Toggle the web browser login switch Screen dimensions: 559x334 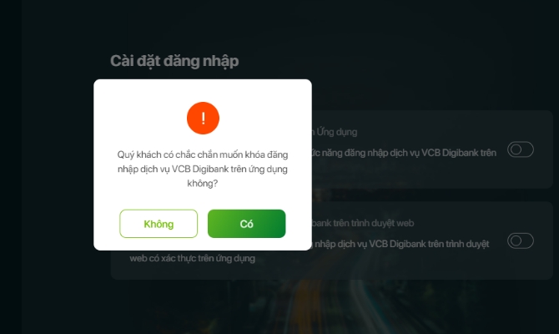(521, 240)
